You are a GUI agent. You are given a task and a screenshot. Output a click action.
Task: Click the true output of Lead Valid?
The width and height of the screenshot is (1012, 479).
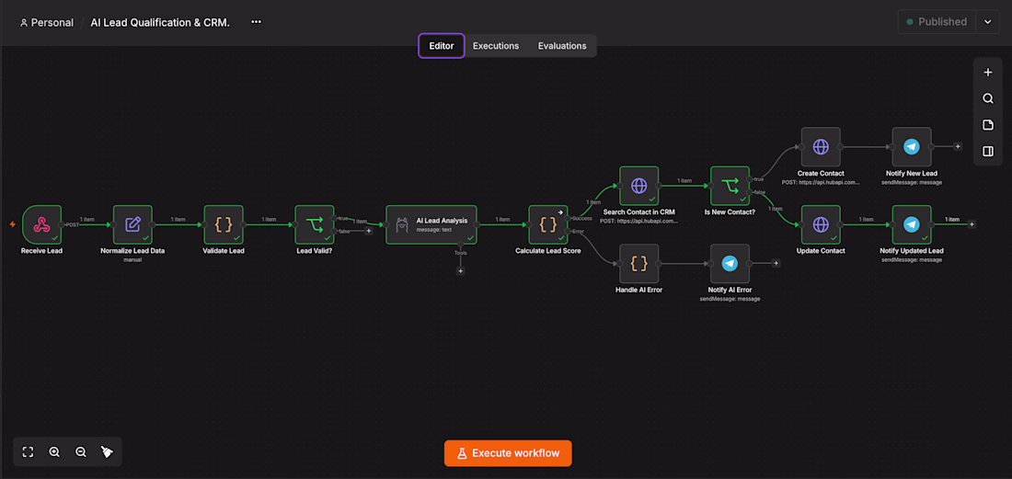(334, 219)
